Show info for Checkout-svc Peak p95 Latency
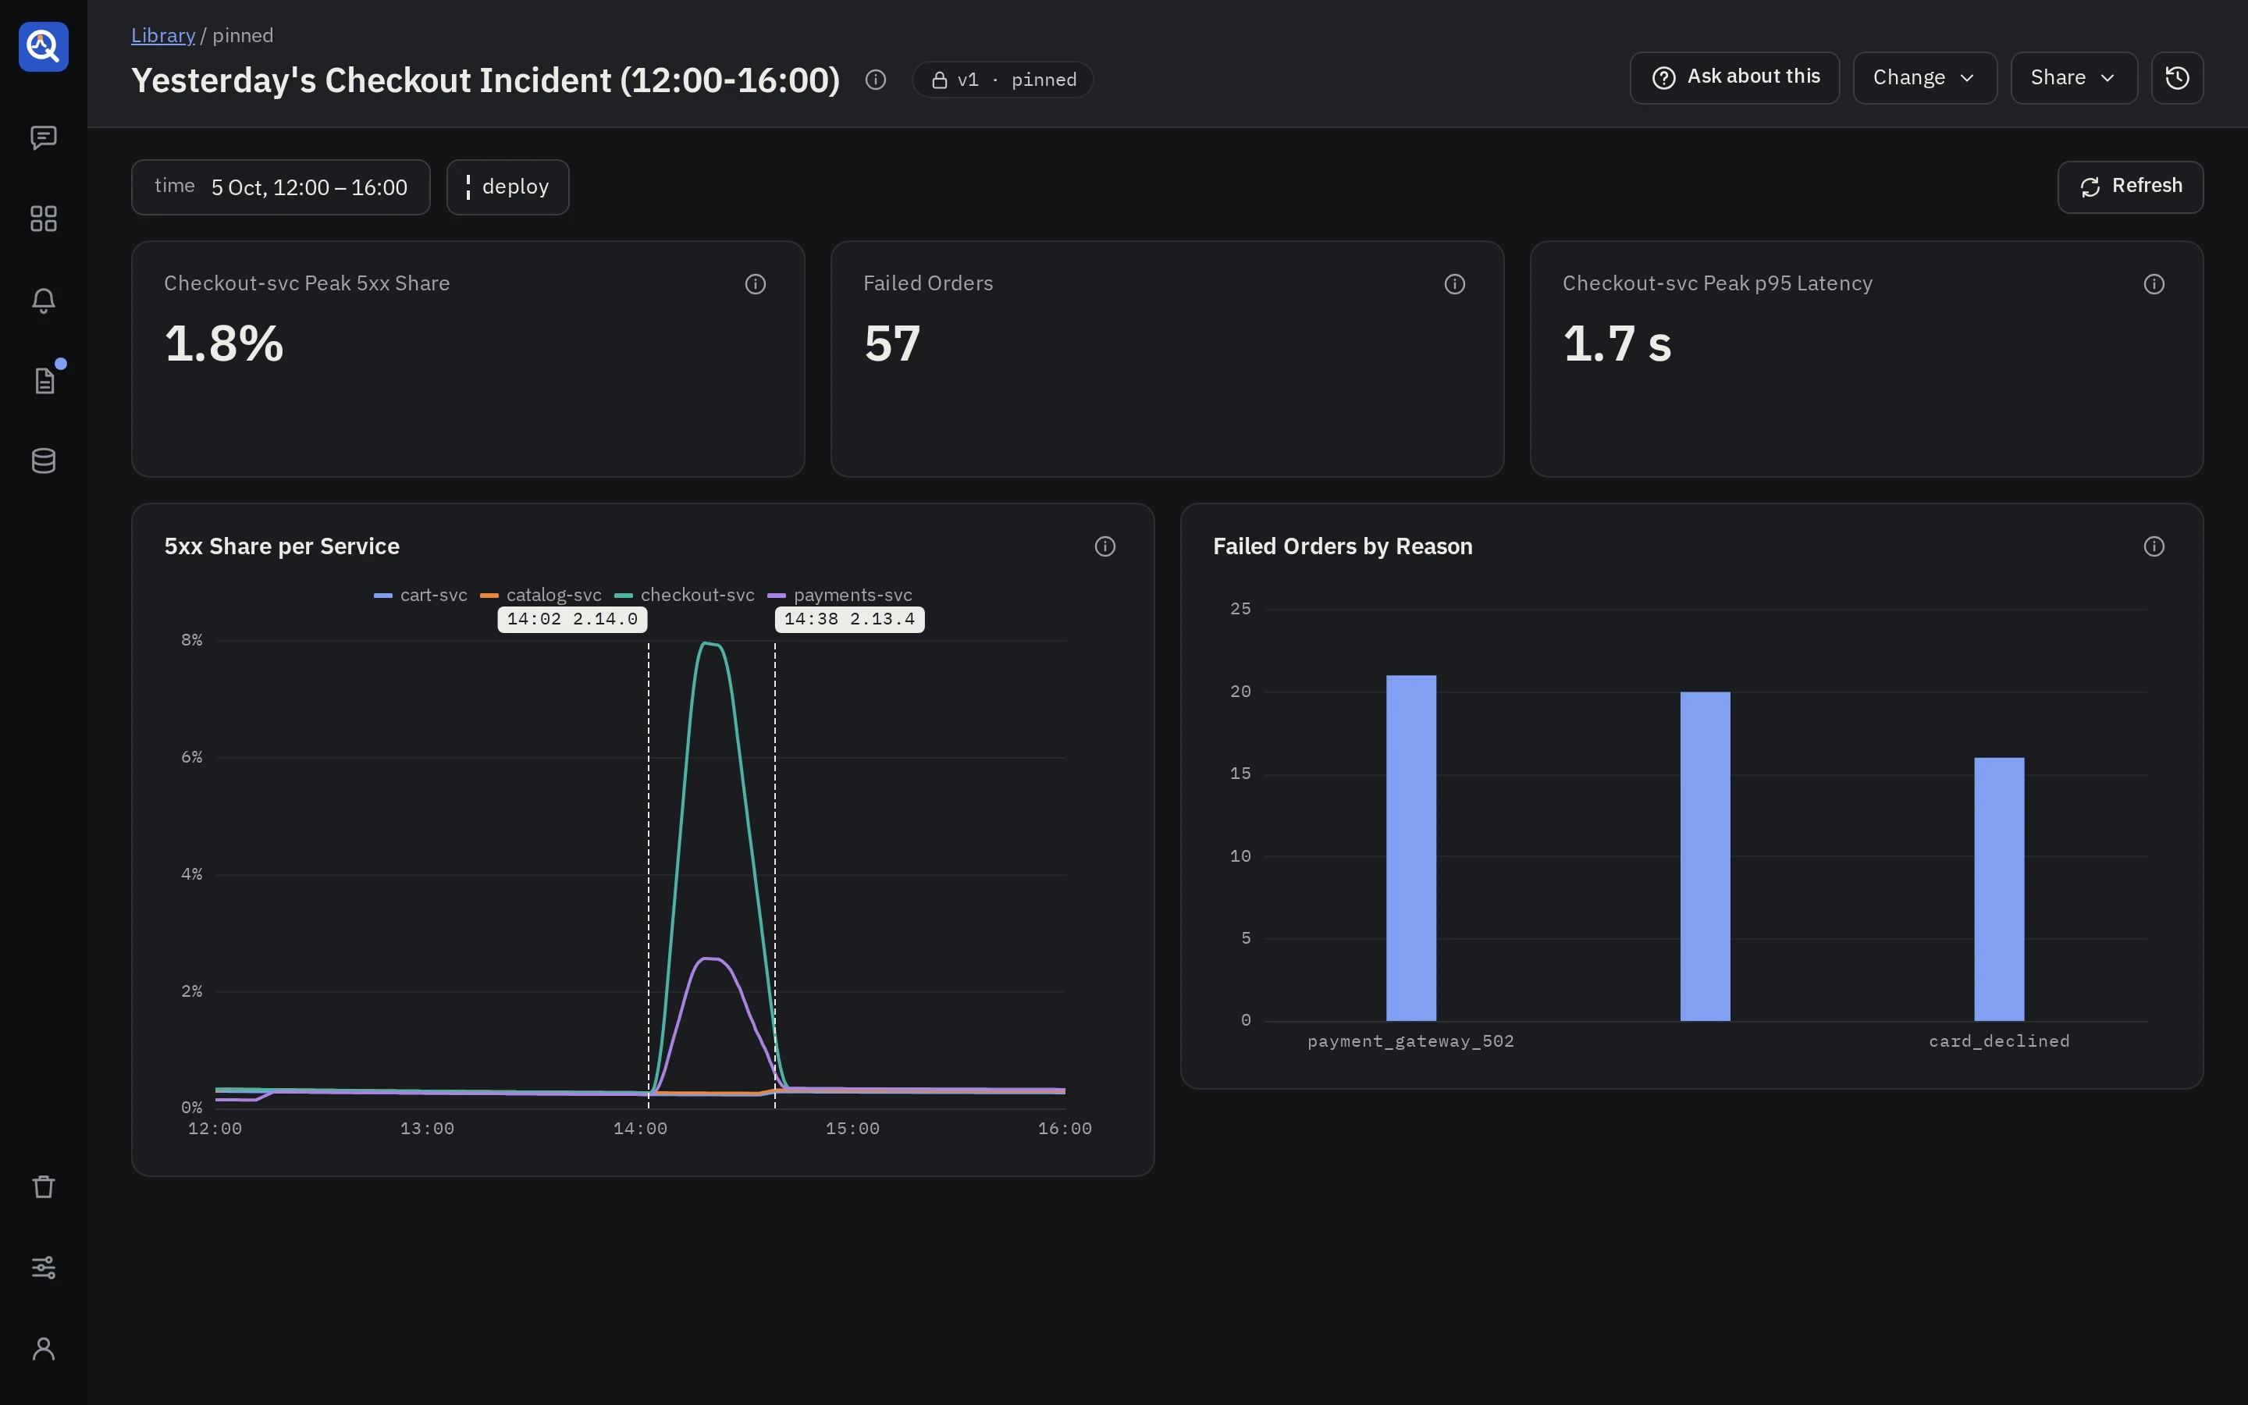Viewport: 2248px width, 1405px height. tap(2154, 284)
